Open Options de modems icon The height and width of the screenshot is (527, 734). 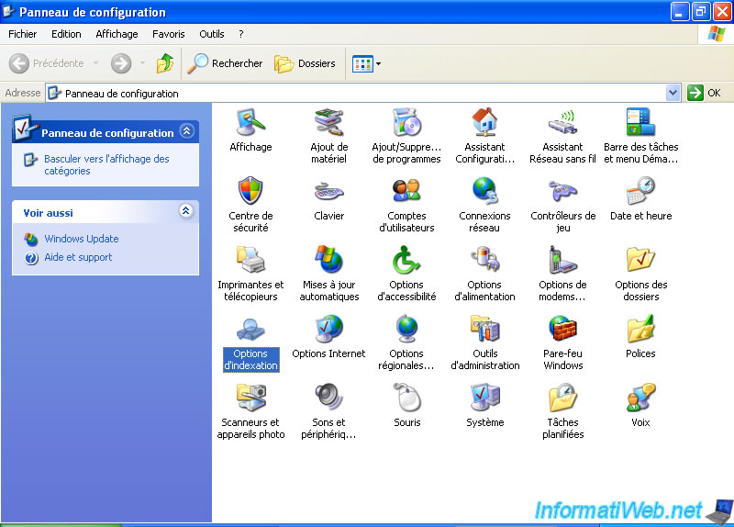click(x=562, y=274)
